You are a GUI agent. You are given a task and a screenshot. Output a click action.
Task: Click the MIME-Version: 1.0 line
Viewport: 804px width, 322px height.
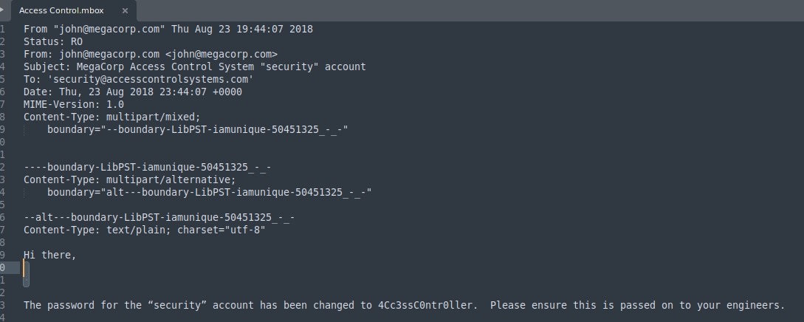pos(73,104)
